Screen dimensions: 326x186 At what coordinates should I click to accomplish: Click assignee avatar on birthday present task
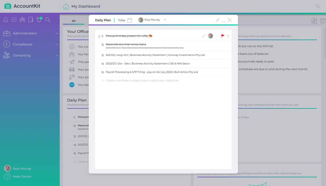coord(210,36)
